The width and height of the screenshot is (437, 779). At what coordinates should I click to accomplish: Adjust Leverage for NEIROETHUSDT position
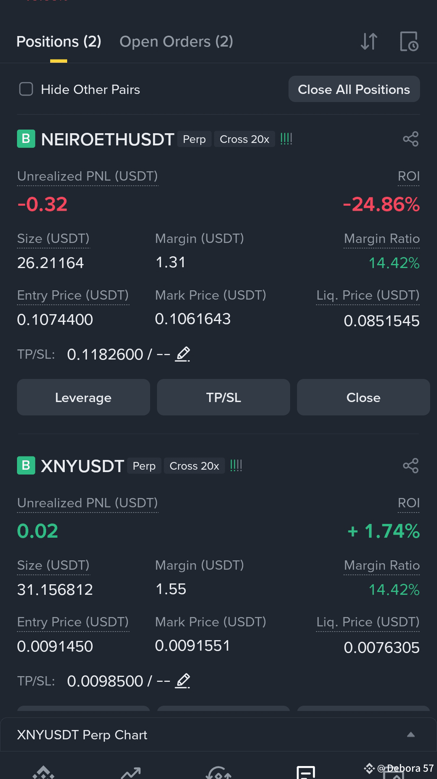[83, 397]
